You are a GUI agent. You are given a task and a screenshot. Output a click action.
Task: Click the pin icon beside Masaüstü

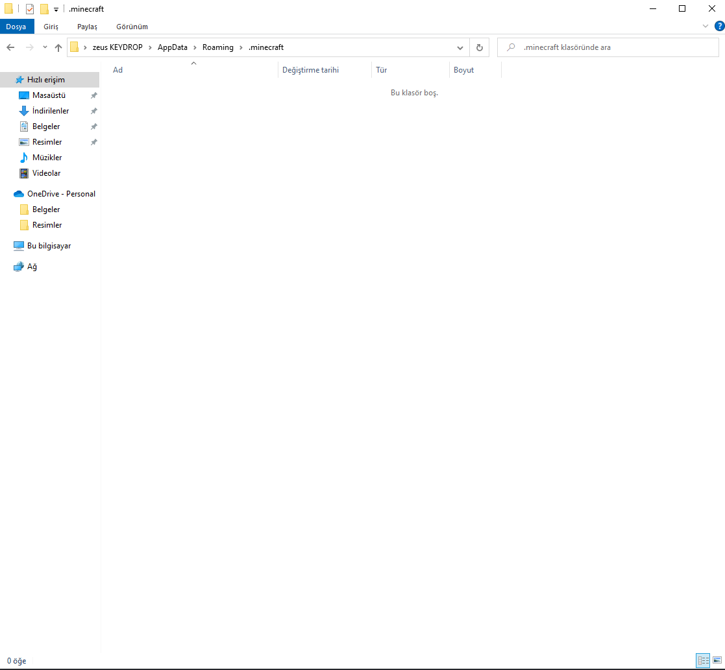click(x=94, y=95)
